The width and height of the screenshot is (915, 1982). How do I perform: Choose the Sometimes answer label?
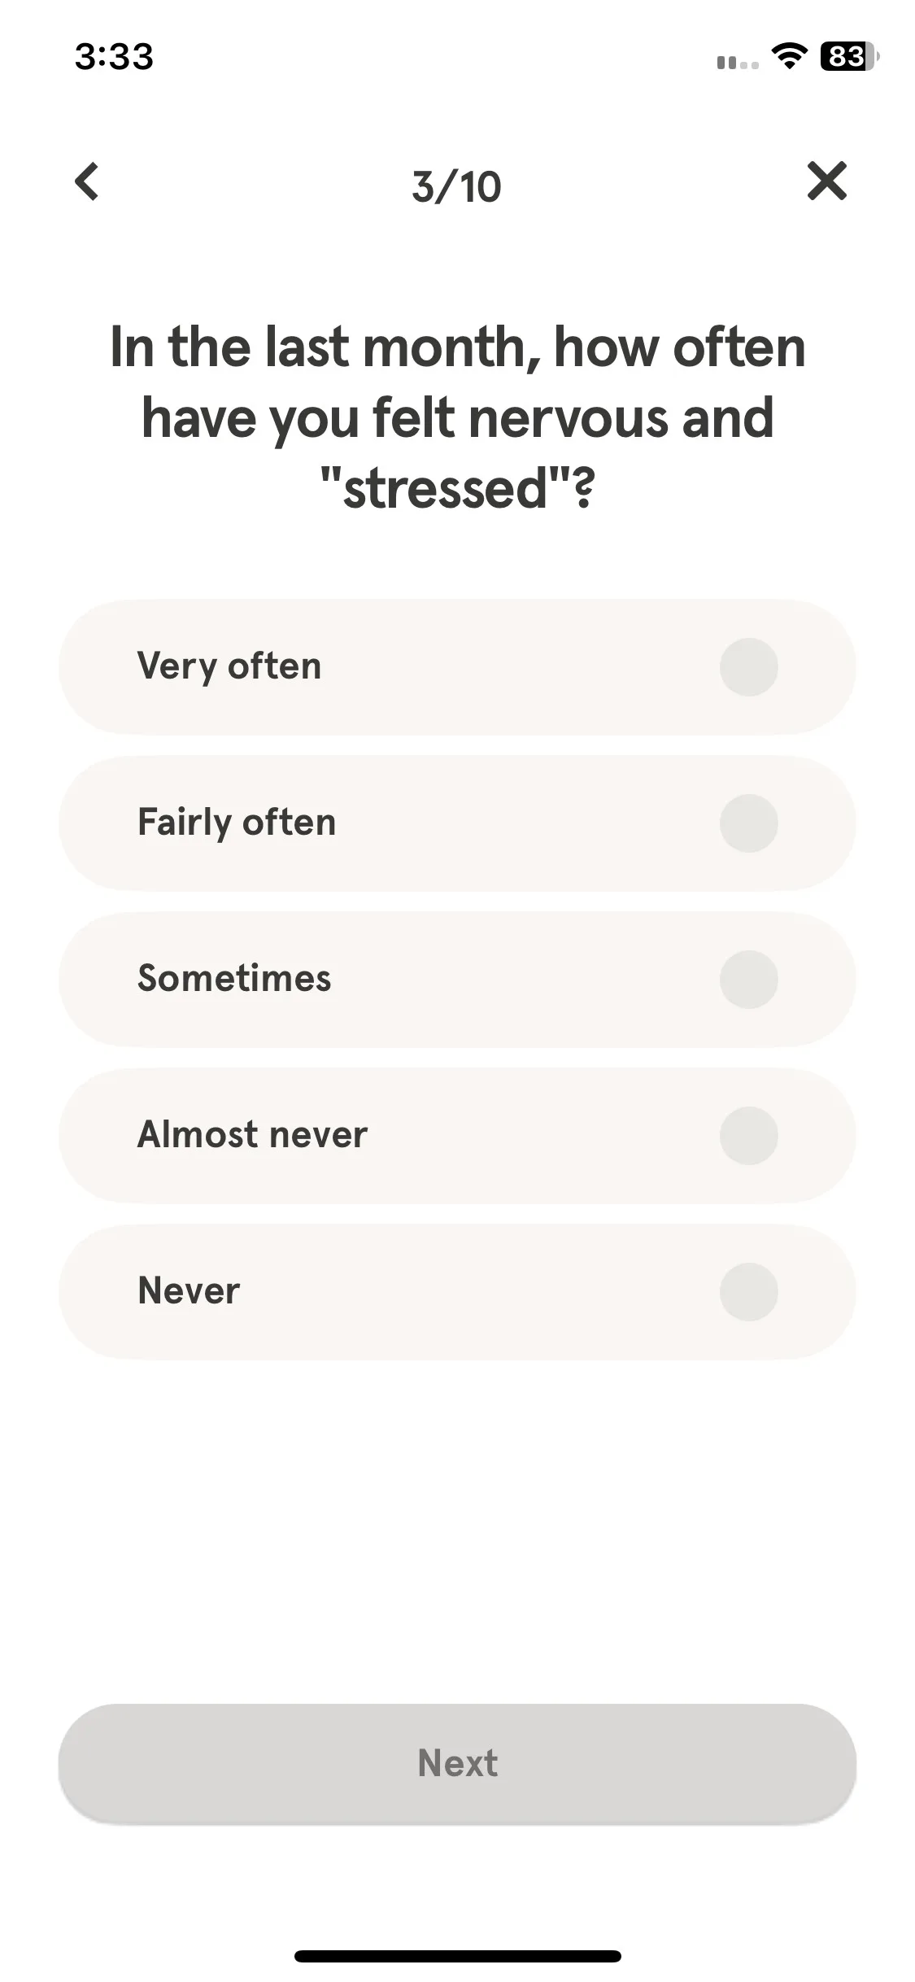(x=234, y=978)
